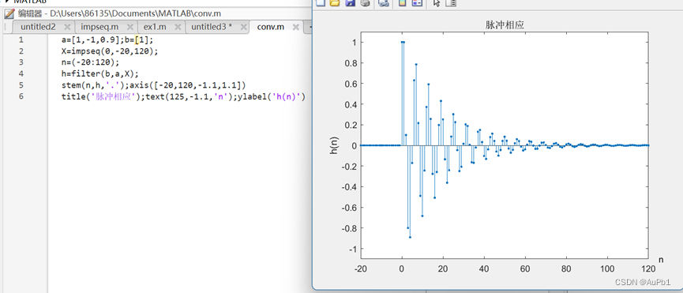Open the ex1.m editor tab

click(x=155, y=27)
